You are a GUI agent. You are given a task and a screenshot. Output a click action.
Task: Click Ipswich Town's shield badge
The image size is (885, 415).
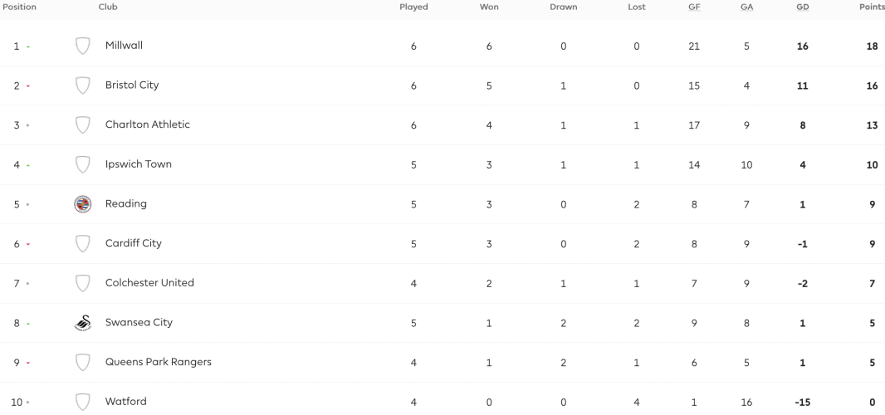pos(83,164)
